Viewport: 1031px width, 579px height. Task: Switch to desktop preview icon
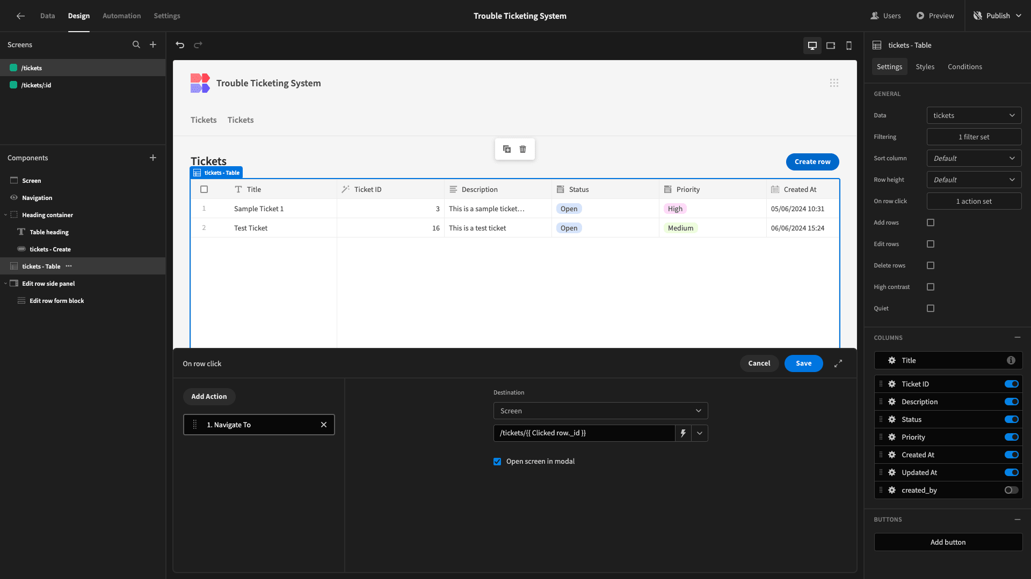pyautogui.click(x=812, y=46)
